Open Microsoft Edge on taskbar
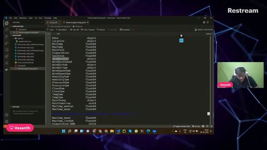This screenshot has width=267, height=150. coord(149,131)
